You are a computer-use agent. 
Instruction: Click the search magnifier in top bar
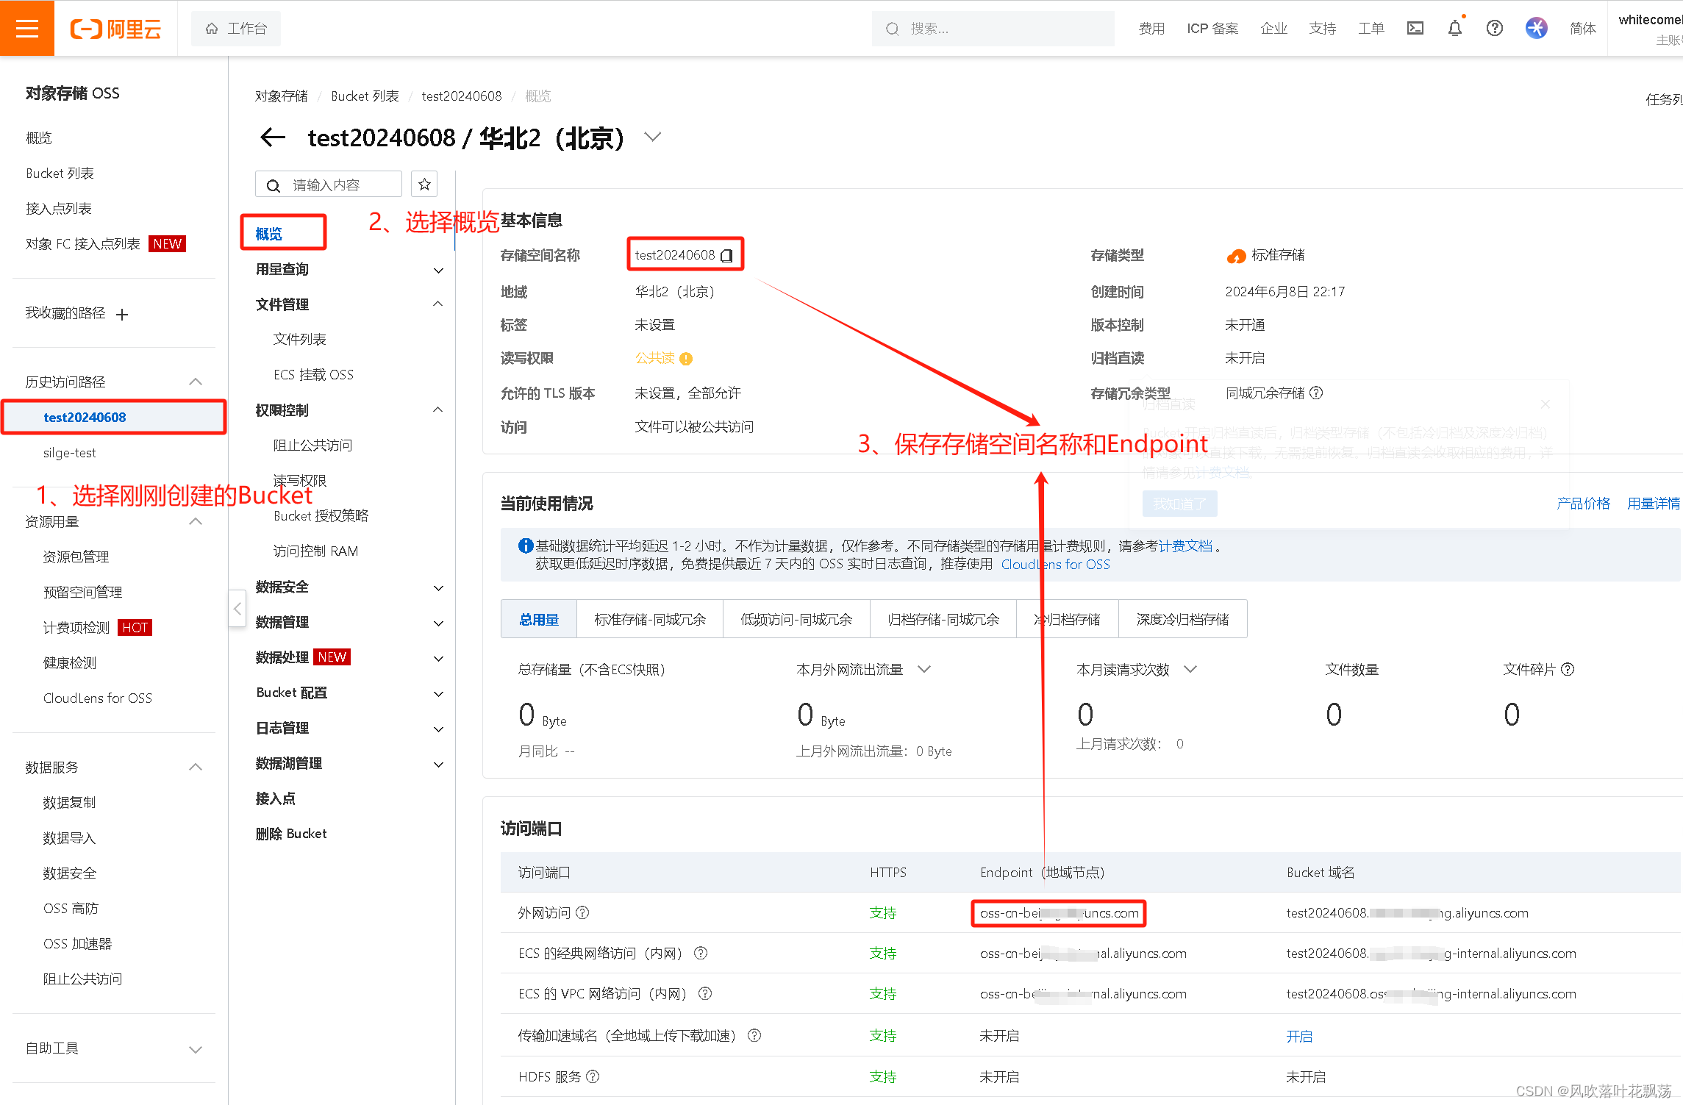[x=892, y=29]
